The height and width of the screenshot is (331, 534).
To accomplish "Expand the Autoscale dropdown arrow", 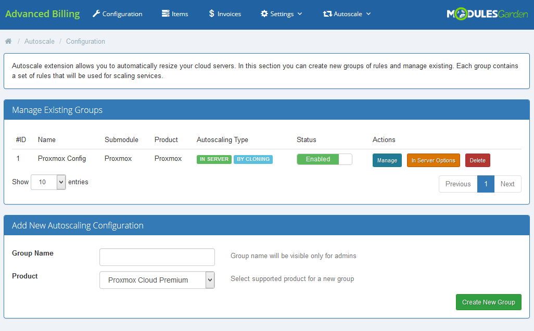I will tap(368, 14).
